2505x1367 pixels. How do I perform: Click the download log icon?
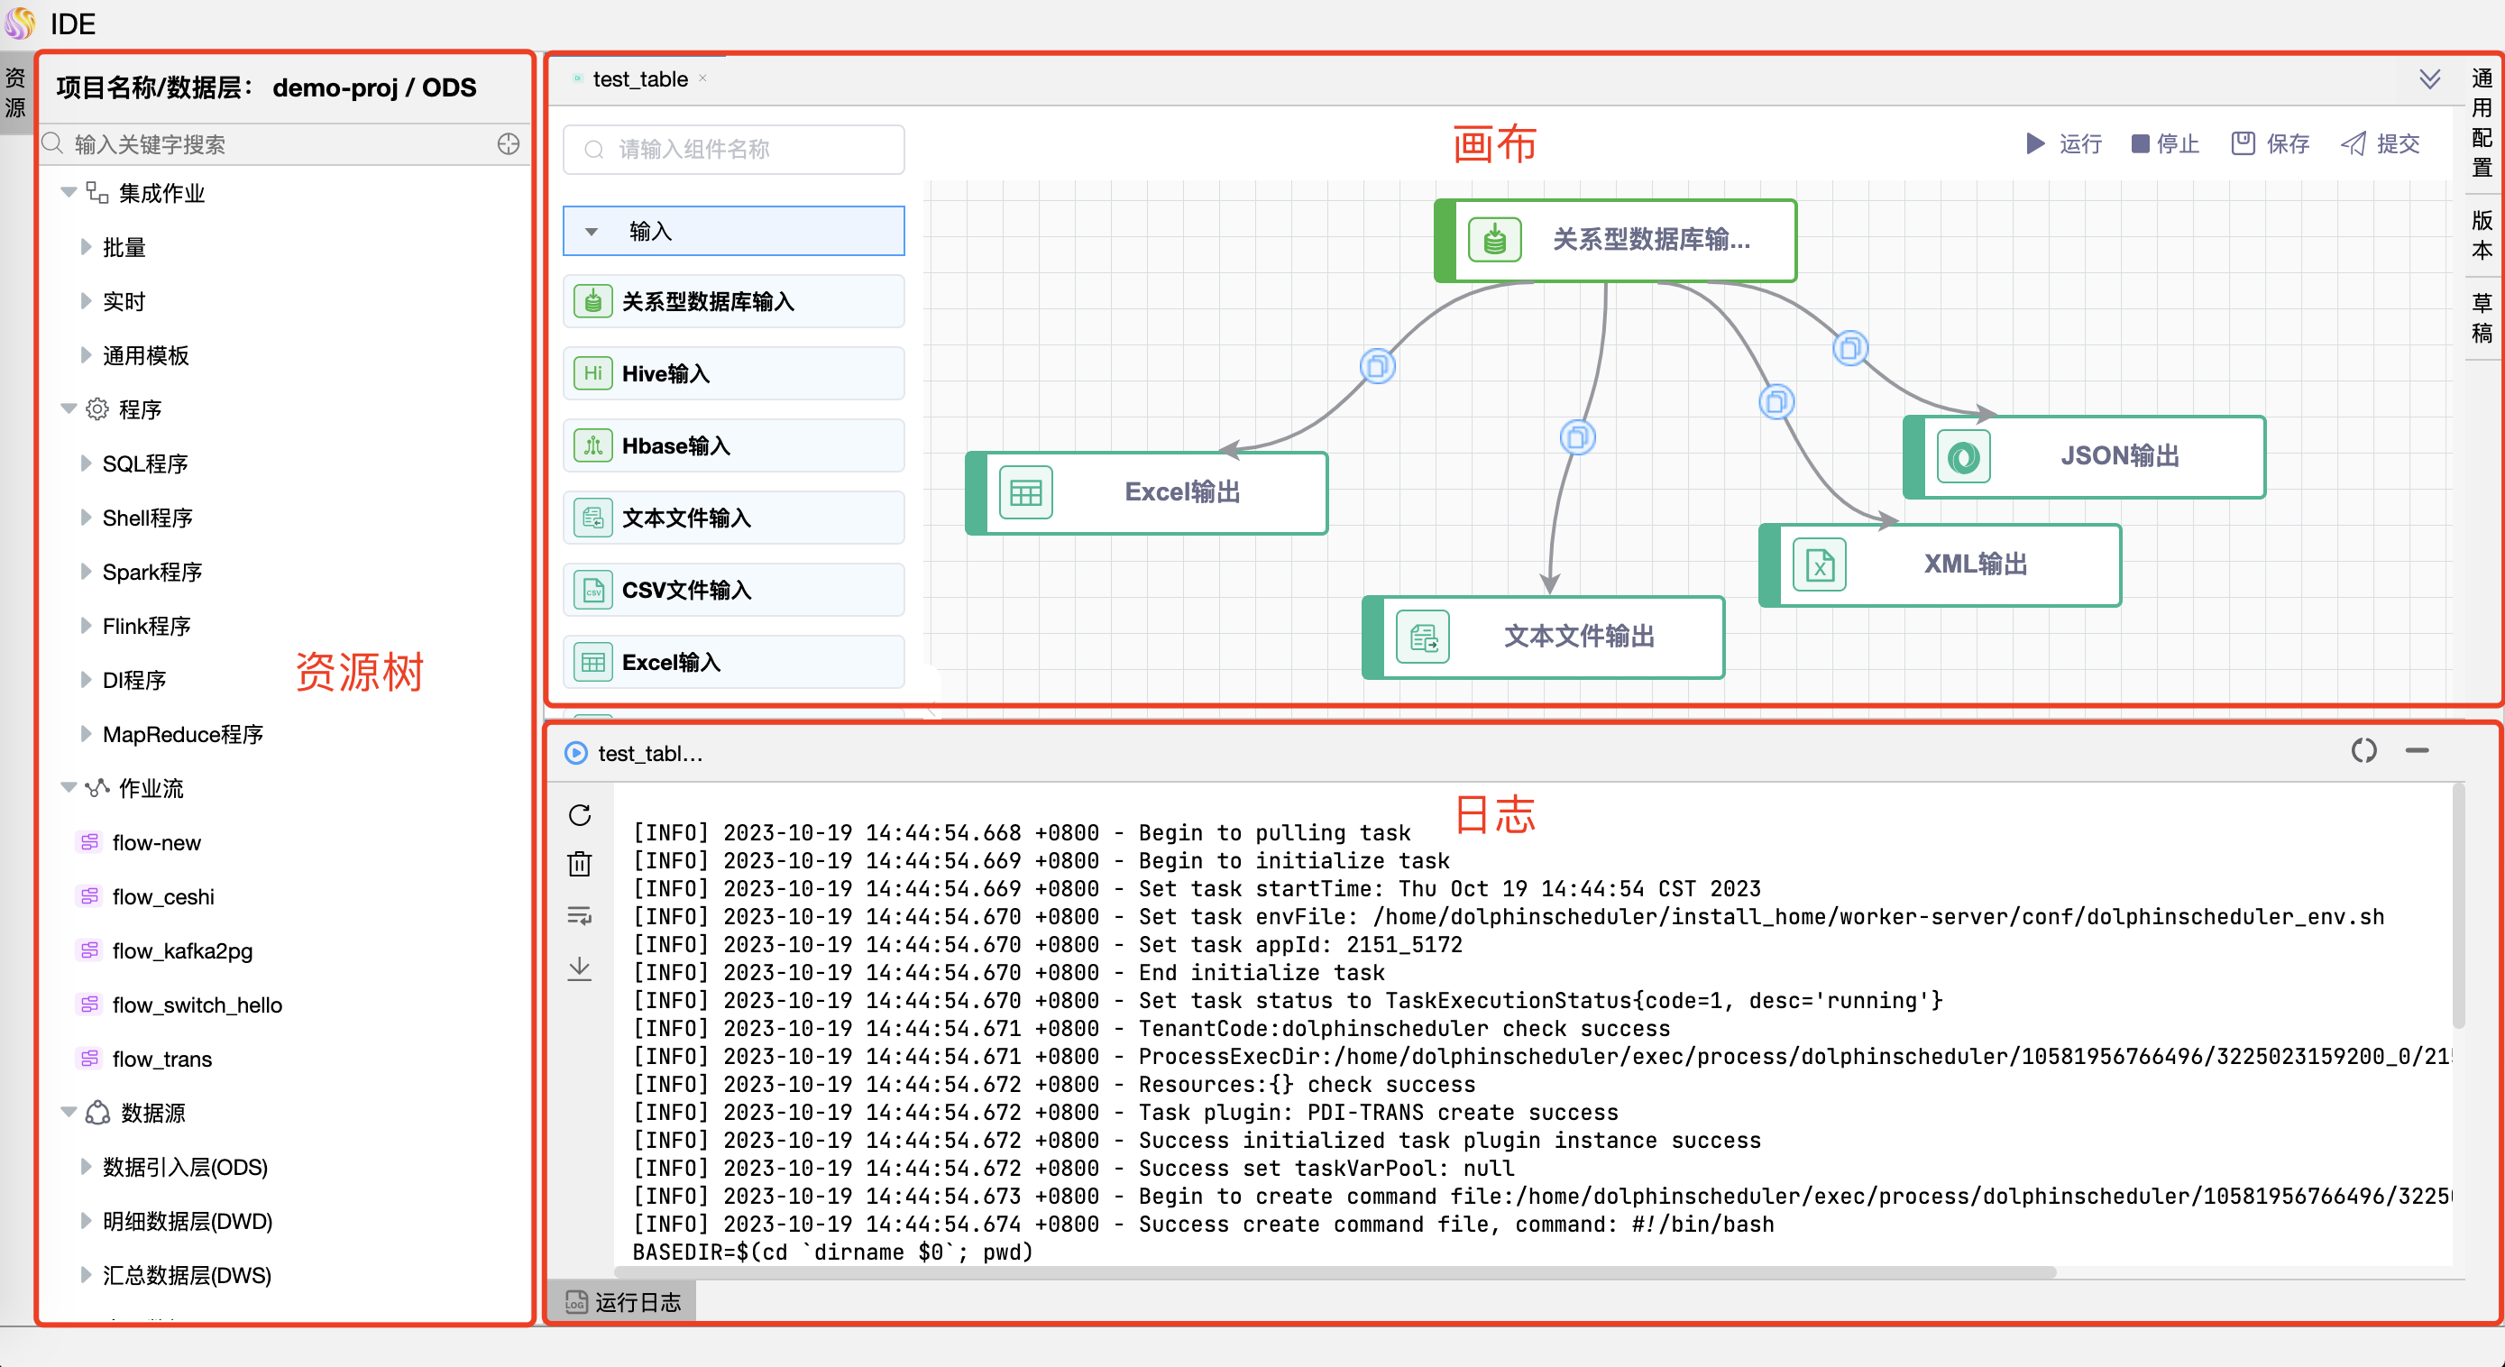[x=580, y=968]
